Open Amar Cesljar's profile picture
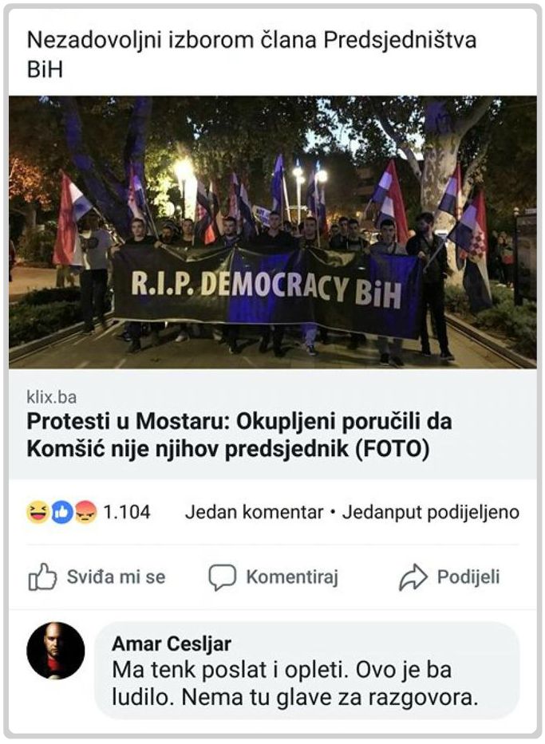The image size is (545, 744). pos(56,651)
